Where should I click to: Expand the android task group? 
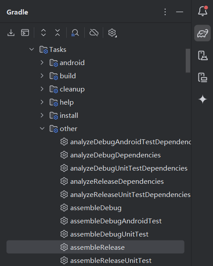click(42, 62)
